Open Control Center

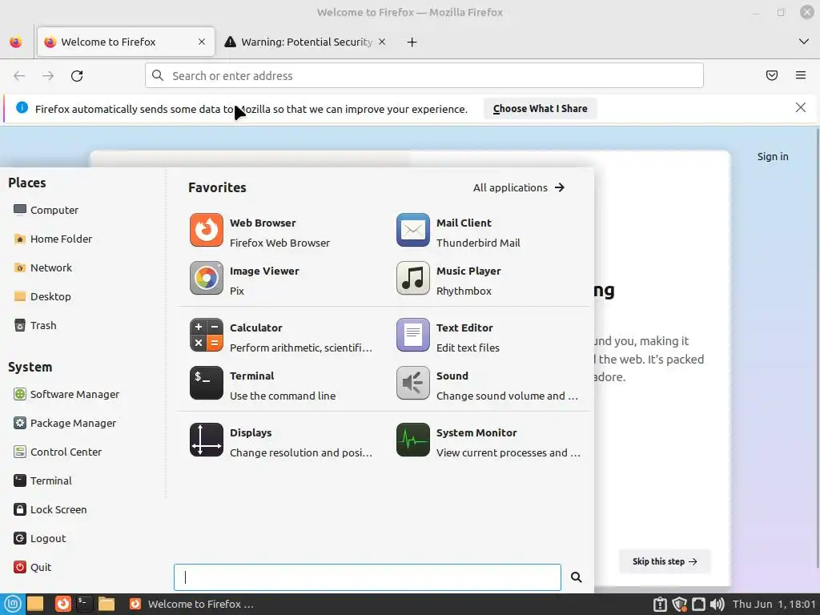coord(58,452)
